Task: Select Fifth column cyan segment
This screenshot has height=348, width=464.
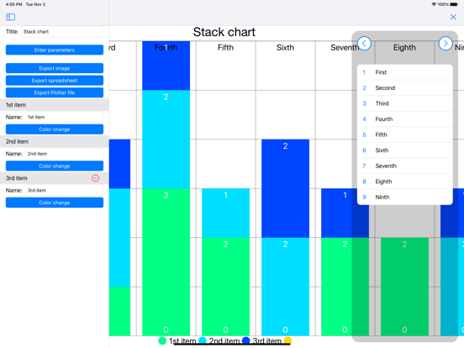Action: pyautogui.click(x=225, y=213)
